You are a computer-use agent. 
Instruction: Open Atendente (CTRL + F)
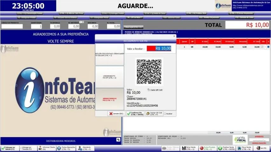(x=85, y=148)
